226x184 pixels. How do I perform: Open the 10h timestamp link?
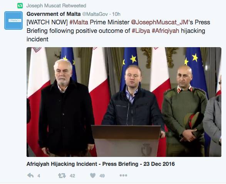116,14
